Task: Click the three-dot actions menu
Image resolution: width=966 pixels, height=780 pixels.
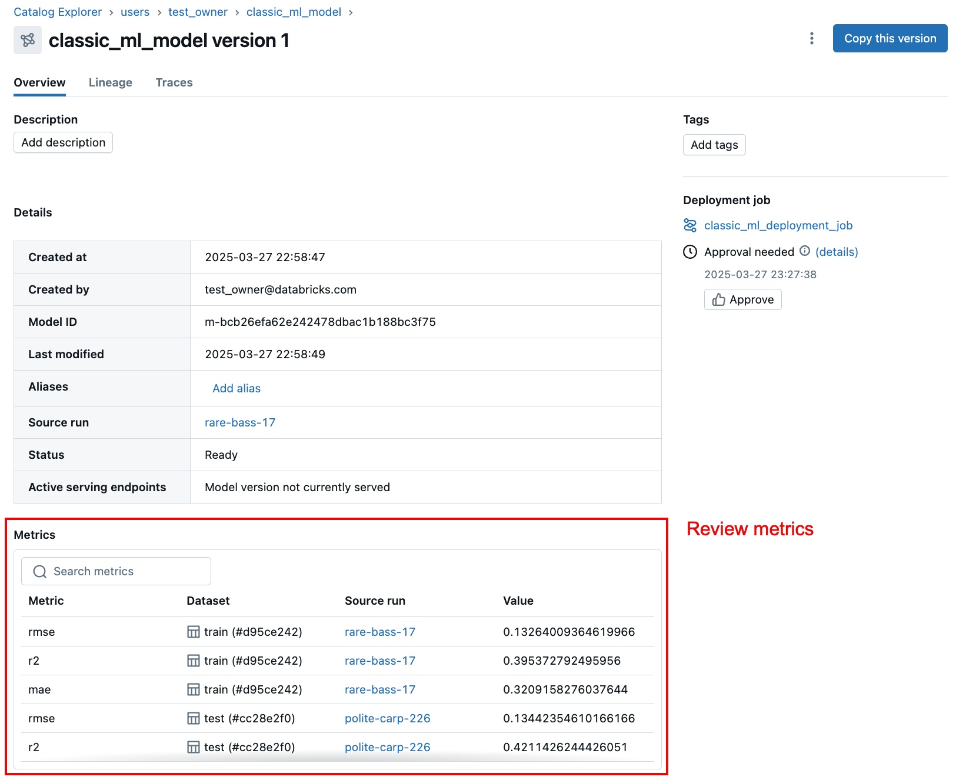Action: (812, 38)
